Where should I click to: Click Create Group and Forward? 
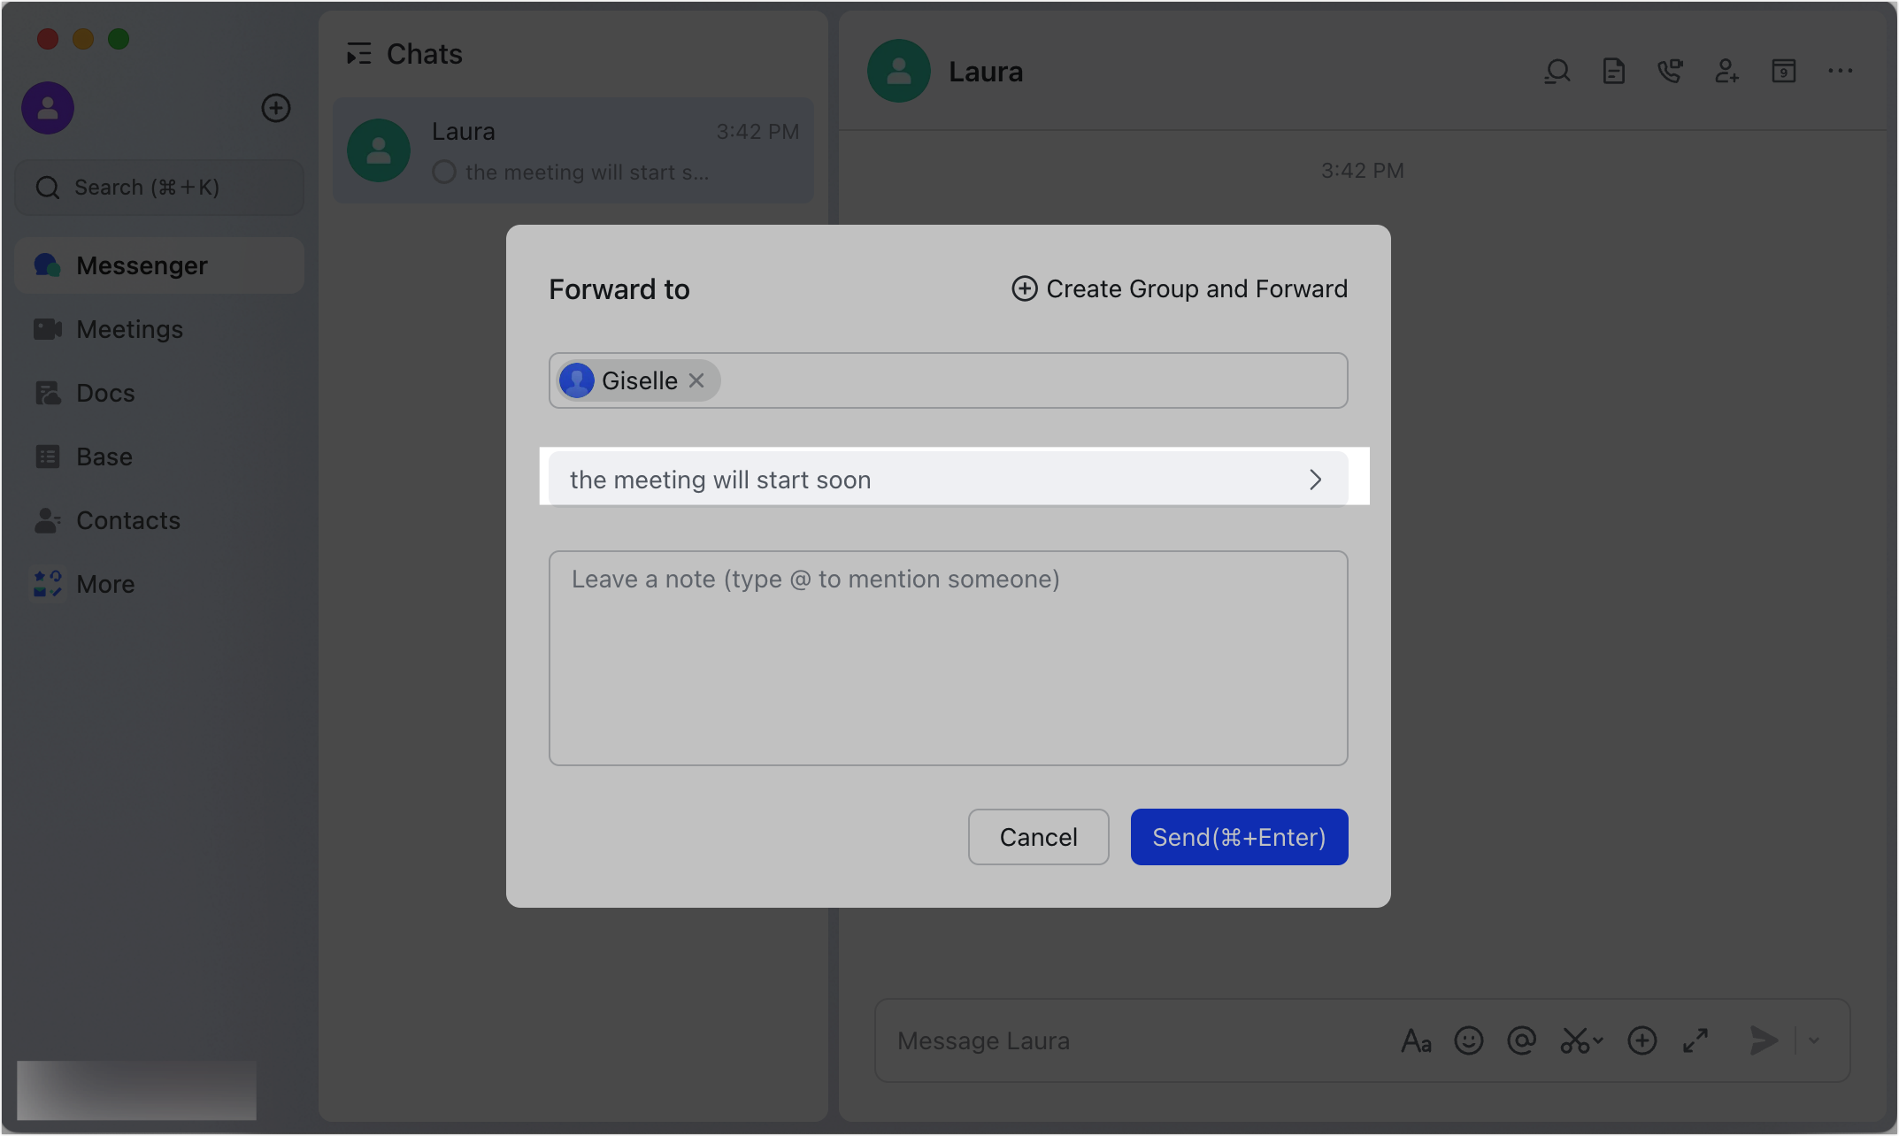1178,288
